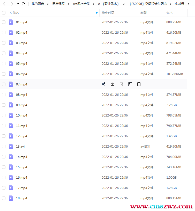The image size is (195, 211).
Task: Click the video file icon of 13.avi
Action: coord(11,146)
